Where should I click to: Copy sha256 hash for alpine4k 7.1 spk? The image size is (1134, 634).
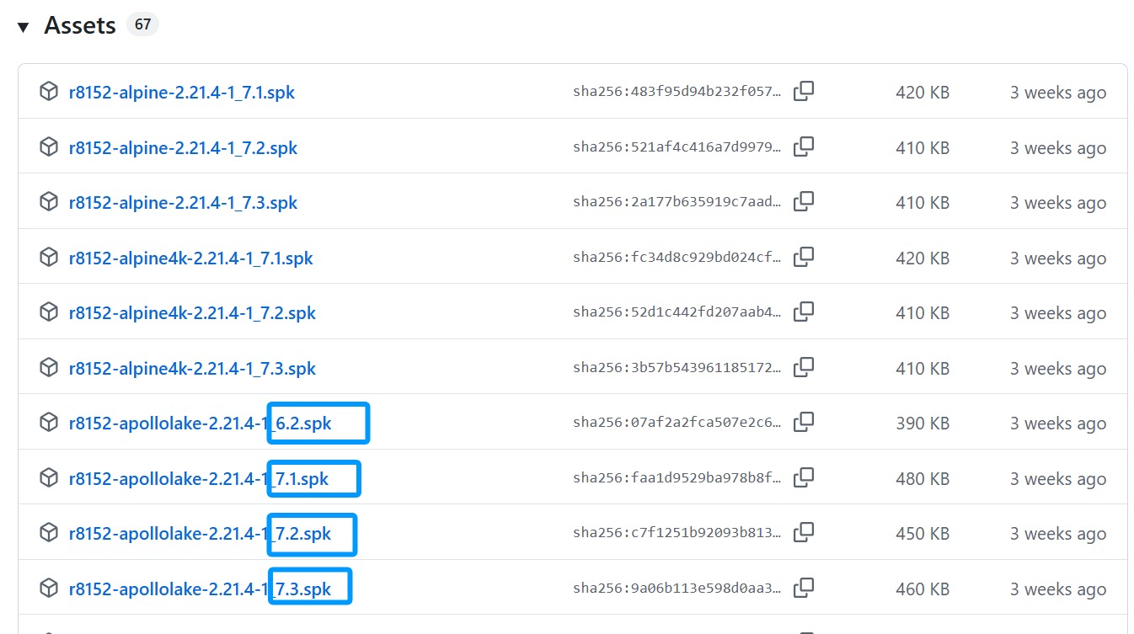[x=804, y=258]
